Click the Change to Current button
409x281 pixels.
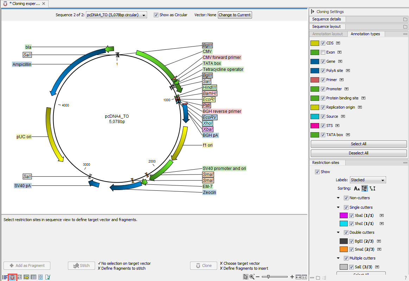[x=235, y=15]
